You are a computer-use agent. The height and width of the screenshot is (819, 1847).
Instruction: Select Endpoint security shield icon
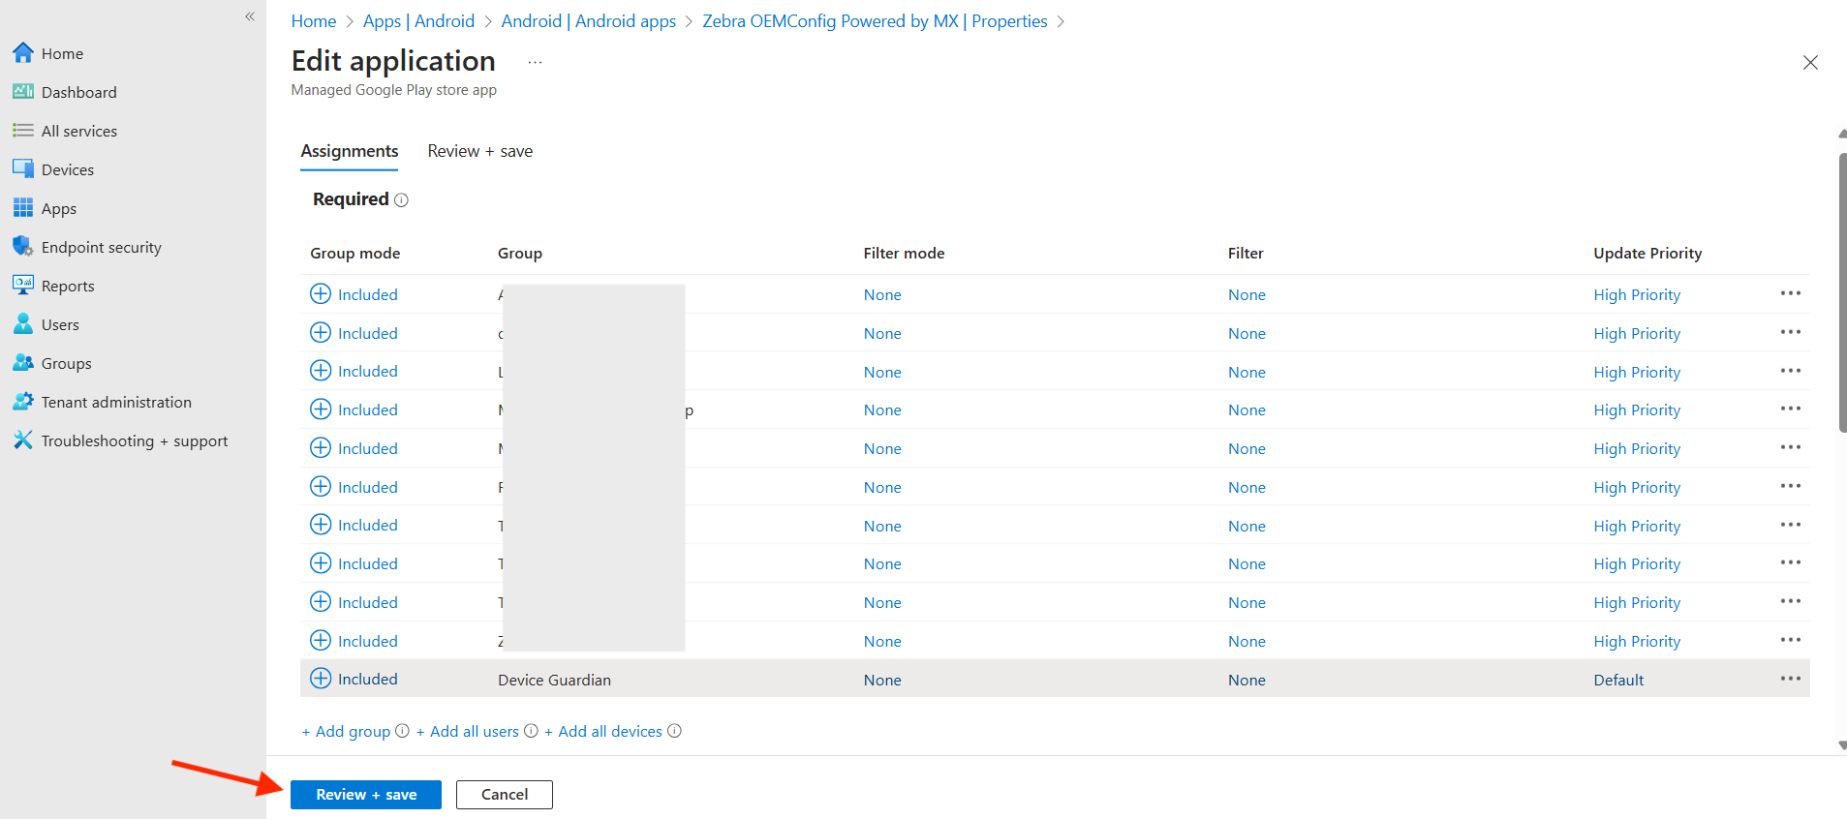point(23,247)
